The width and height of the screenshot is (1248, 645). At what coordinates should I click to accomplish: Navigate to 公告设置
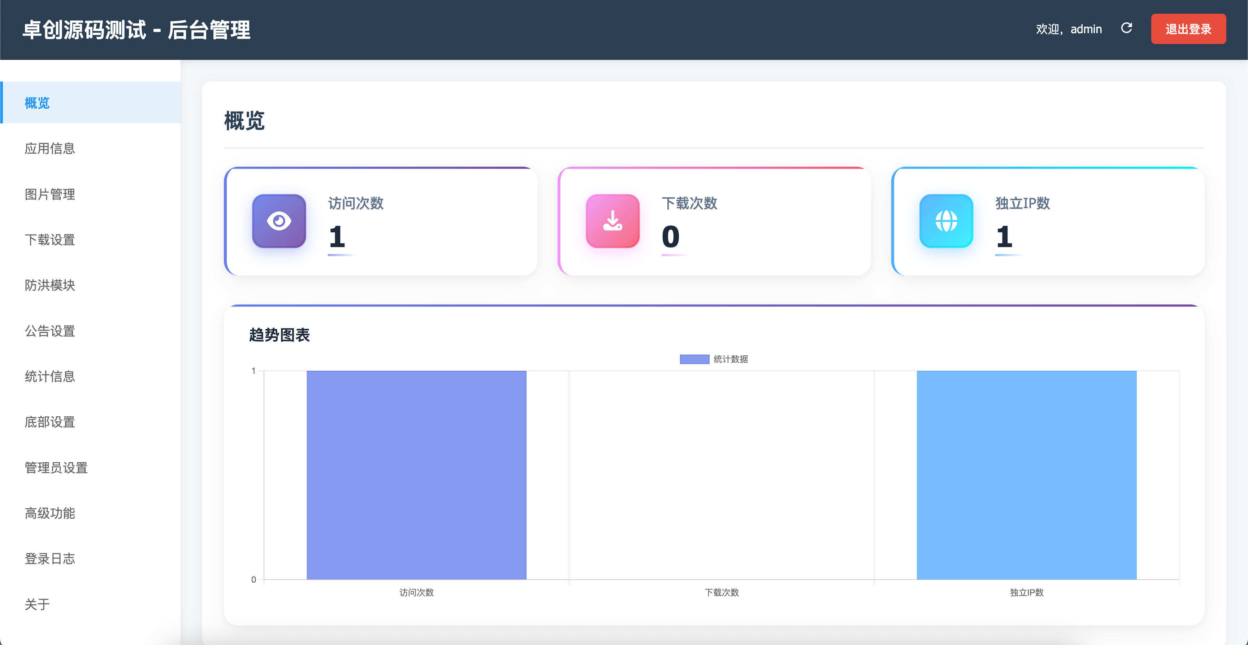(x=50, y=331)
